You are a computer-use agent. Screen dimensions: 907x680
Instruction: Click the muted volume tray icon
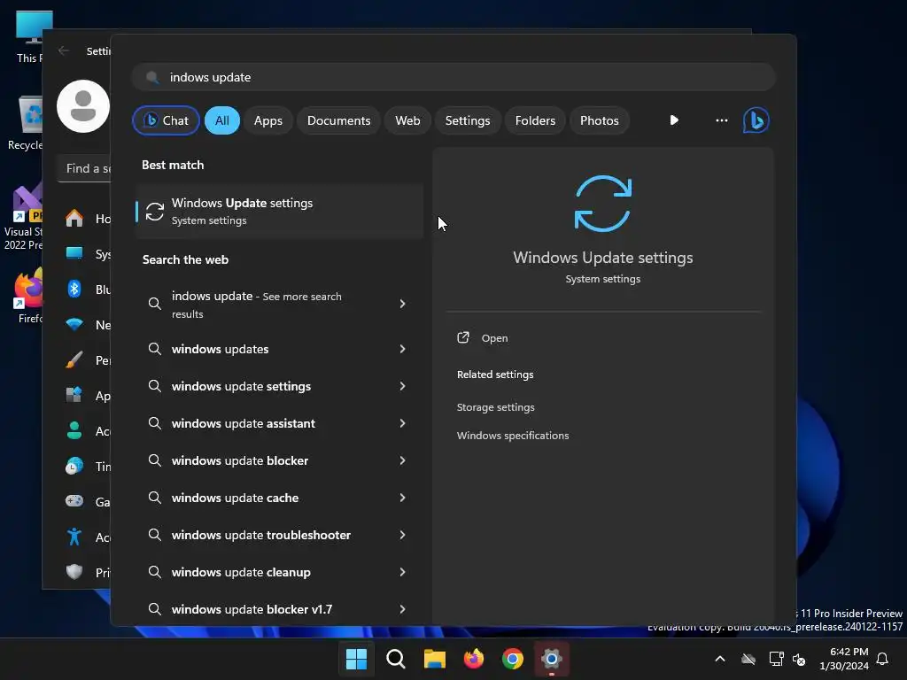click(799, 659)
